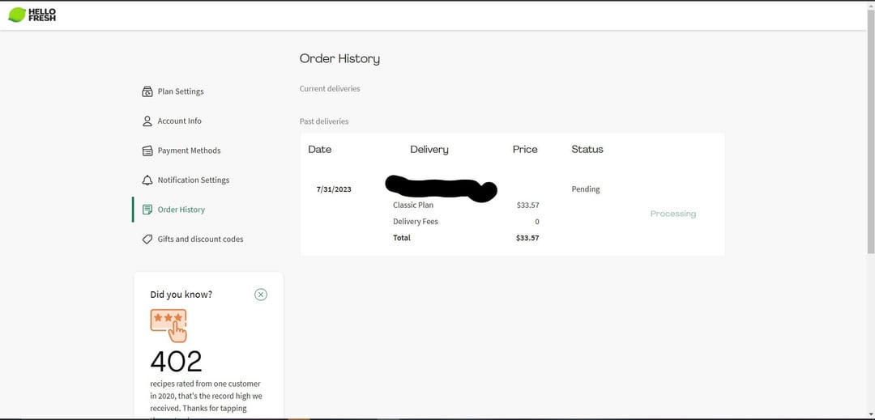Click the Gifts and discount tag icon

147,240
